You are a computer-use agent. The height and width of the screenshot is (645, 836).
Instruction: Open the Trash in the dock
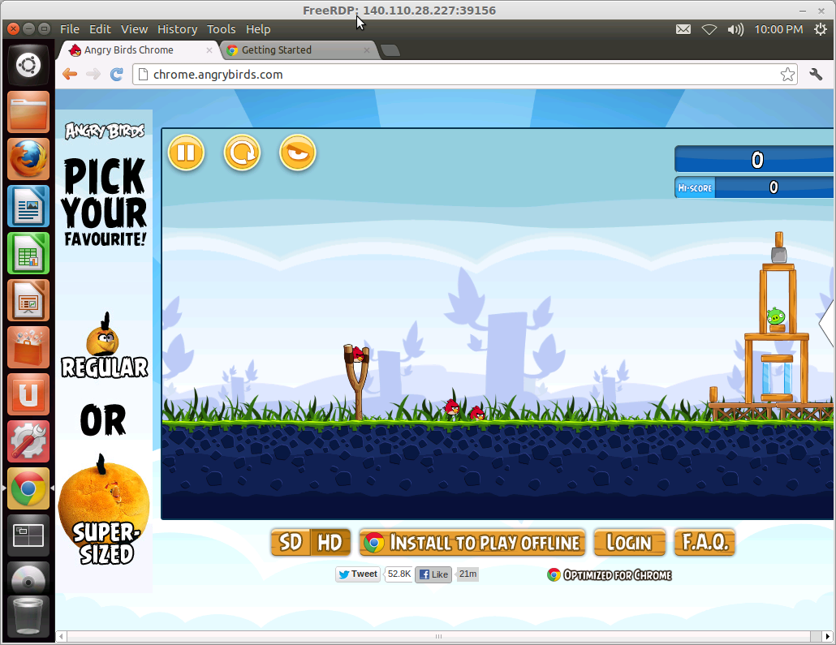[28, 617]
